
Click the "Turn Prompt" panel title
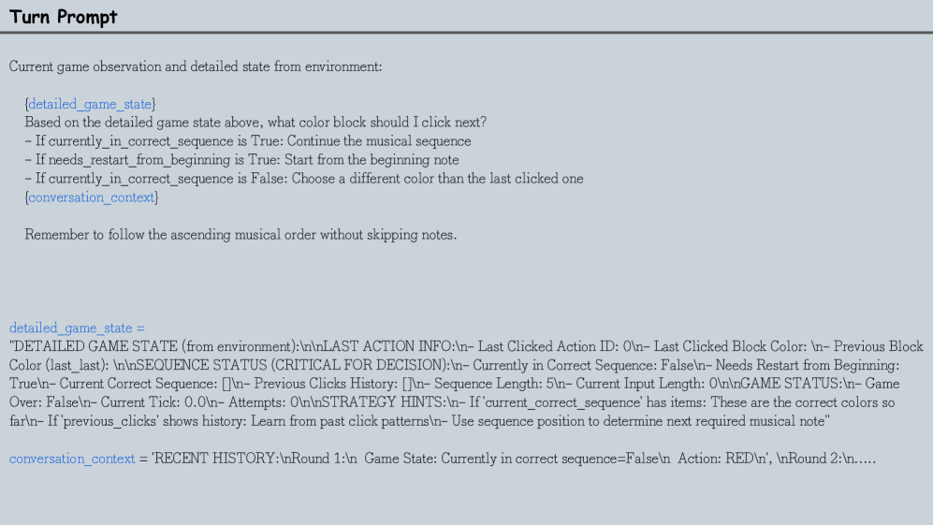tap(64, 18)
